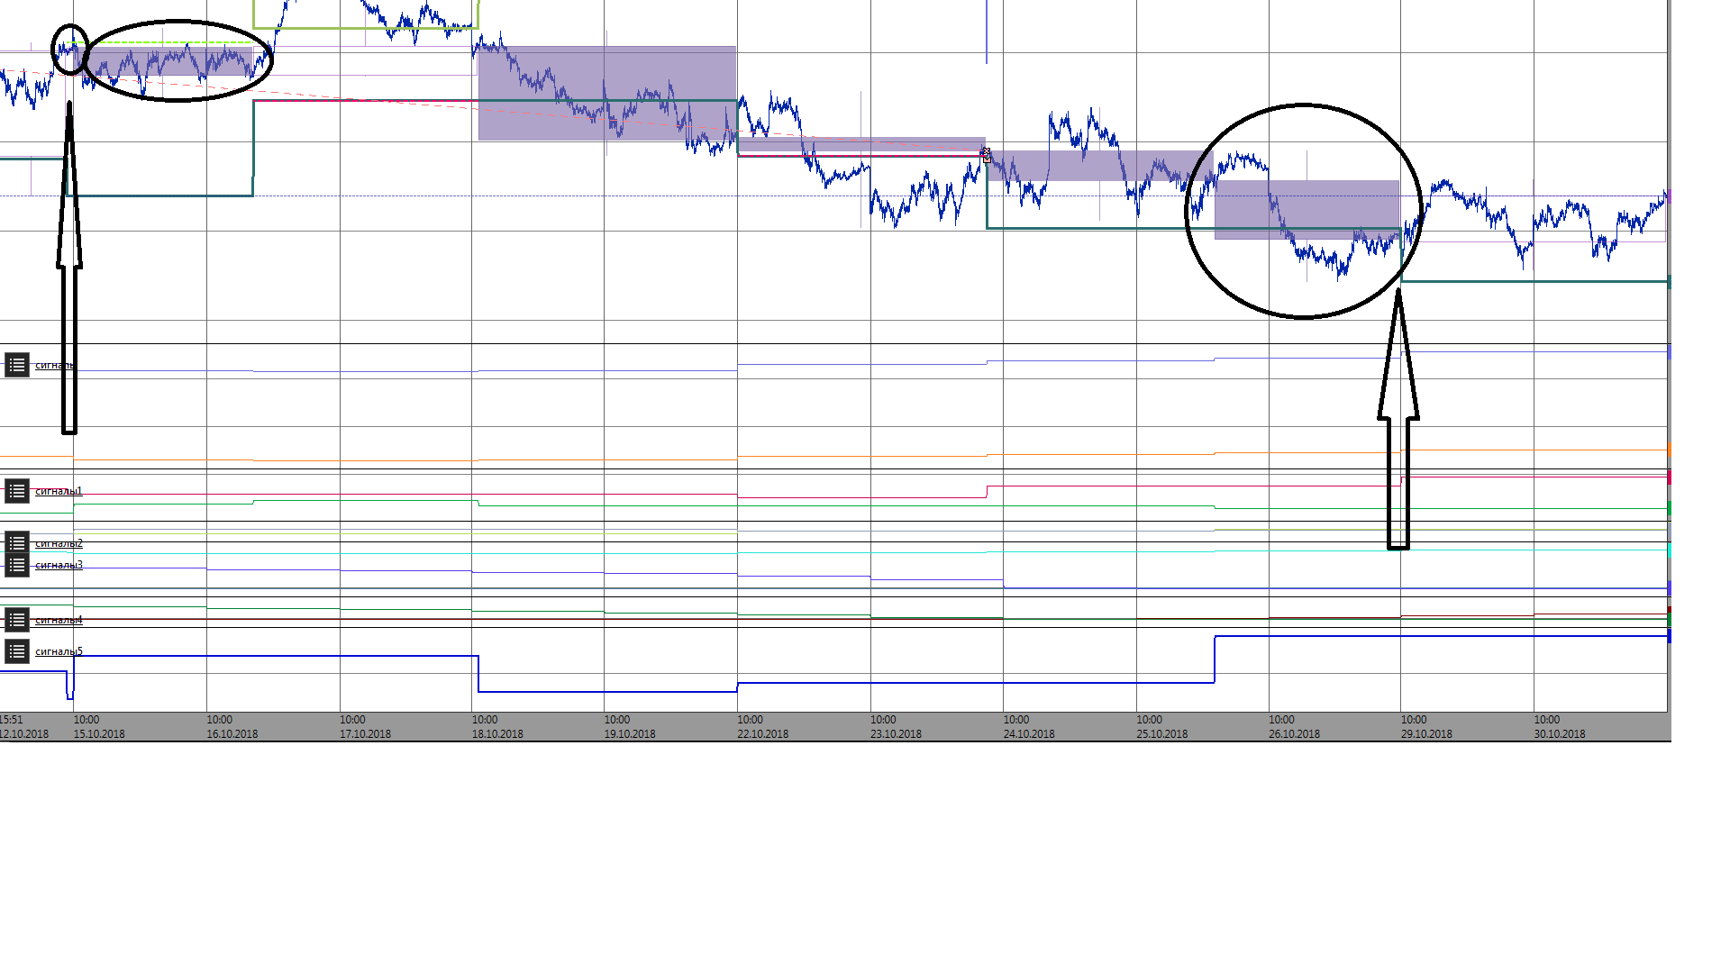This screenshot has width=1730, height=973.
Task: Select the сигналы3 underlined label
Action: (59, 565)
